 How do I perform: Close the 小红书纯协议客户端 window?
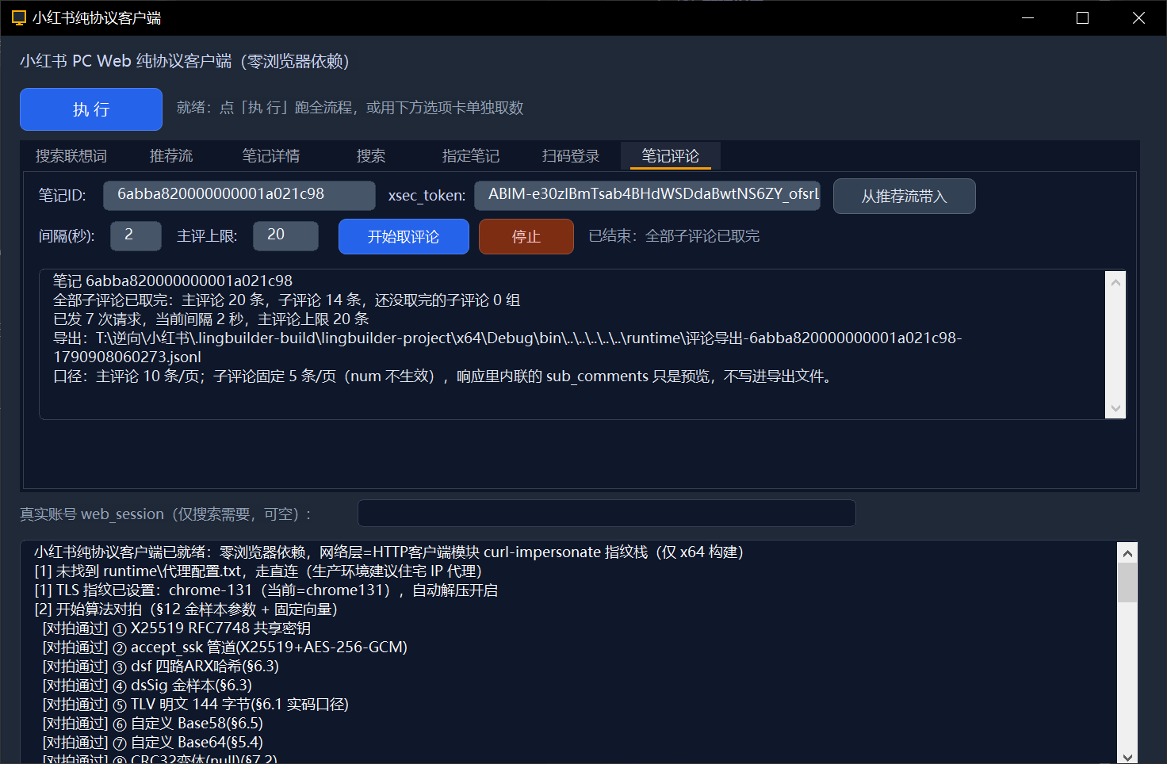1138,17
